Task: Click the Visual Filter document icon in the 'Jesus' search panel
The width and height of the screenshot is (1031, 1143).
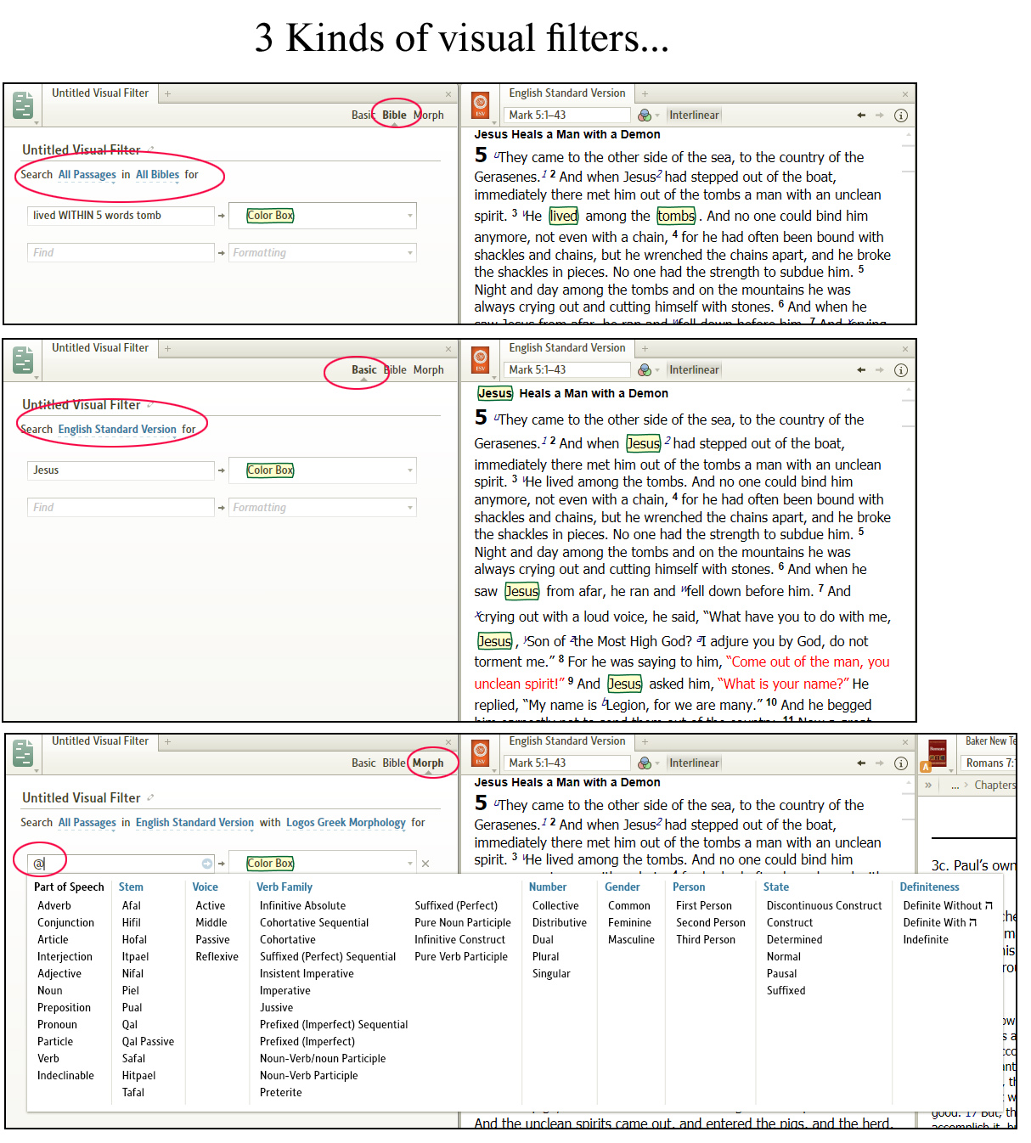Action: (x=24, y=360)
